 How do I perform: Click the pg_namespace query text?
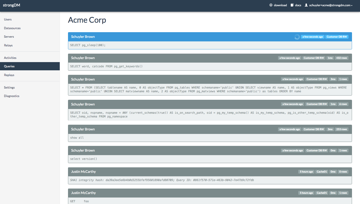click(209, 115)
